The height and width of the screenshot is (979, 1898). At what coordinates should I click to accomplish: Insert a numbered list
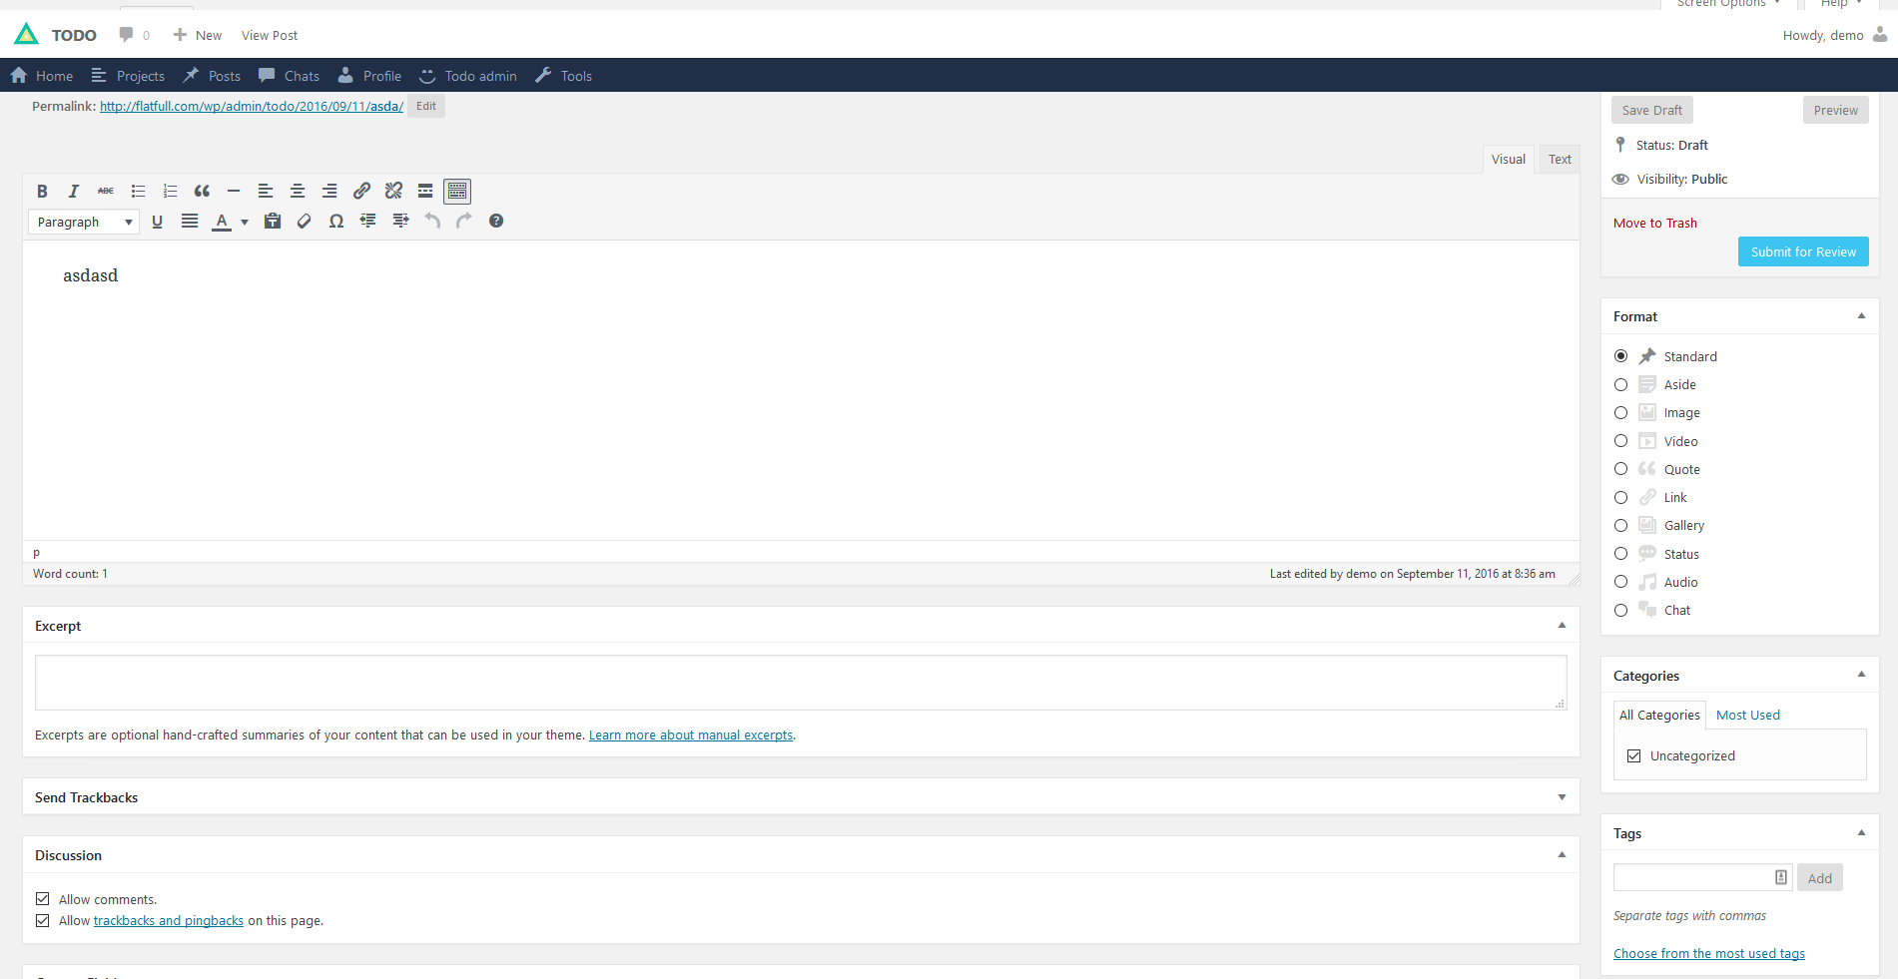[x=170, y=191]
